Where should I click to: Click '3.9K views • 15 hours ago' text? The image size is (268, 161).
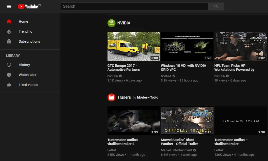[x=180, y=80]
